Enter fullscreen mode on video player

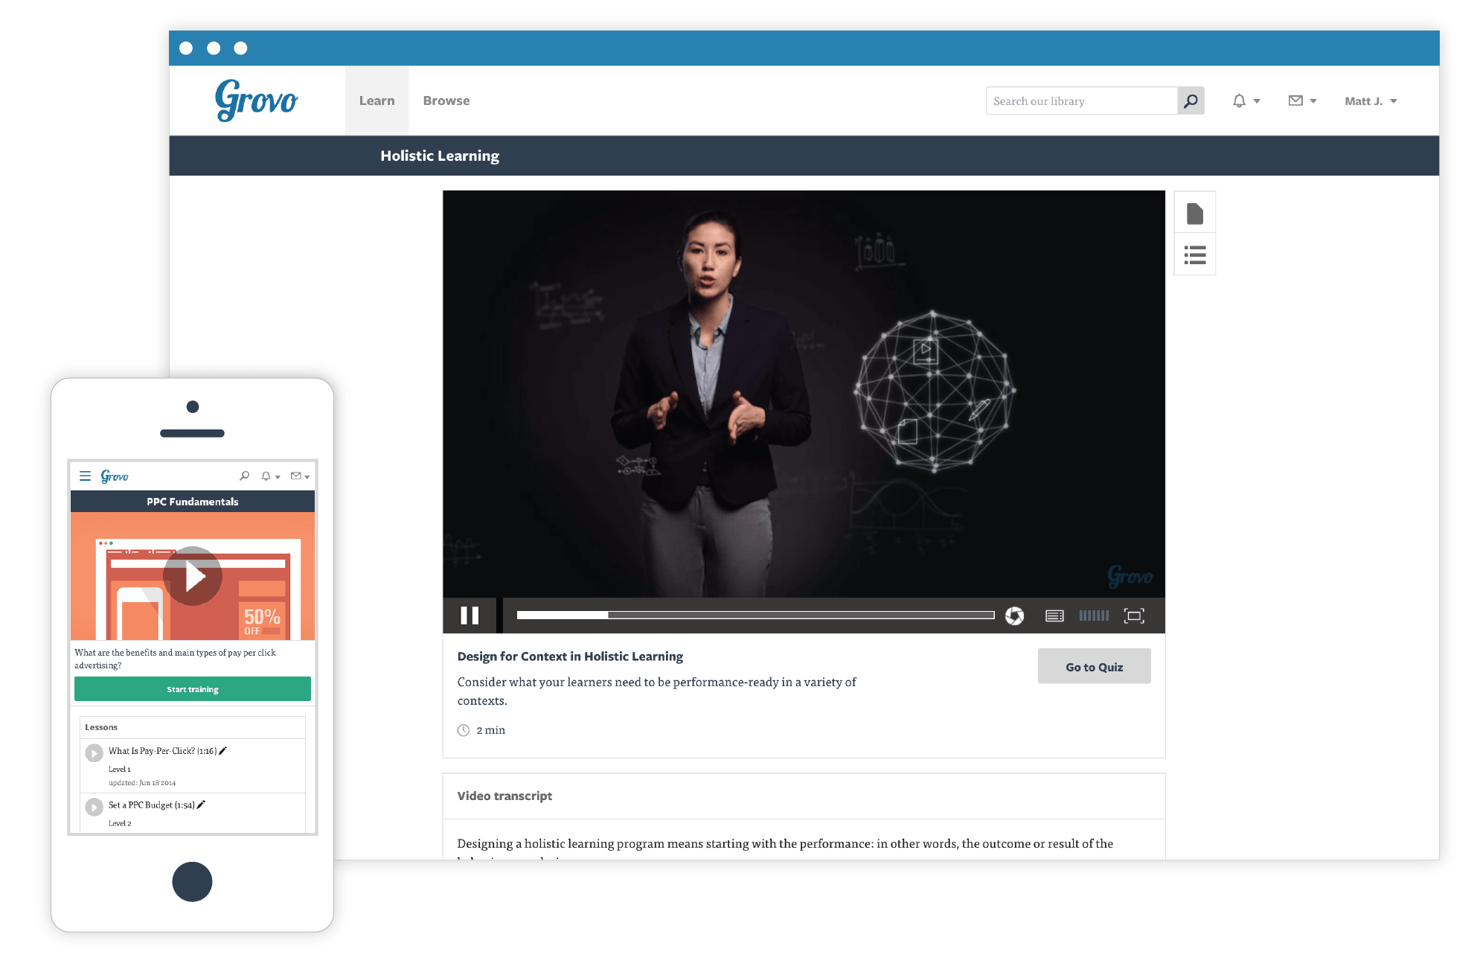click(x=1134, y=615)
